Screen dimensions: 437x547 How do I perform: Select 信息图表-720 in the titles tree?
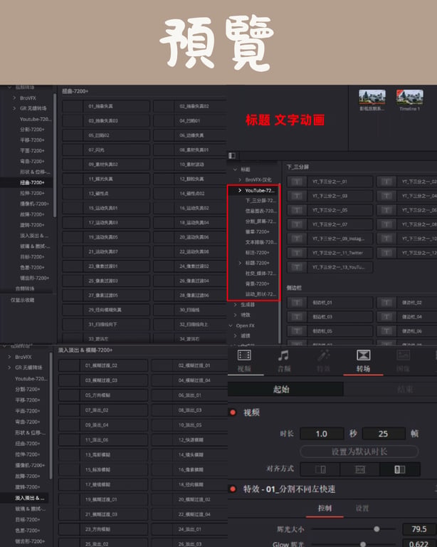click(260, 211)
